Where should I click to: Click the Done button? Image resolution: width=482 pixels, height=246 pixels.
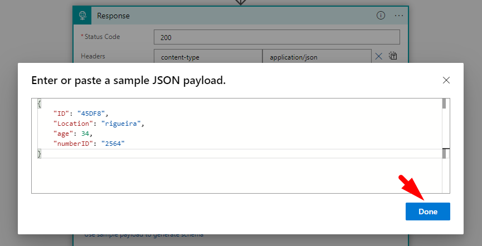(x=427, y=211)
